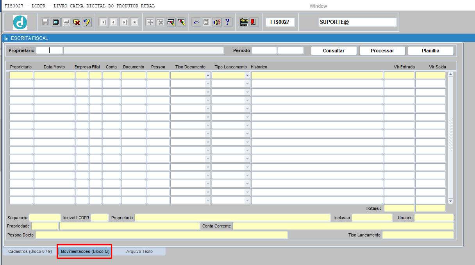This screenshot has width=475, height=265.
Task: Select the Movimentacoes (Bloco Q) tab
Action: point(85,251)
